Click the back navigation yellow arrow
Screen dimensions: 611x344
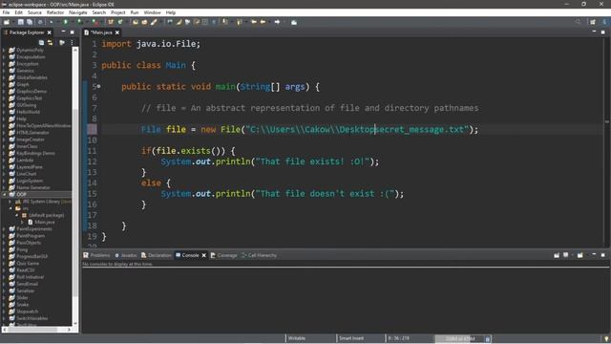coord(263,22)
